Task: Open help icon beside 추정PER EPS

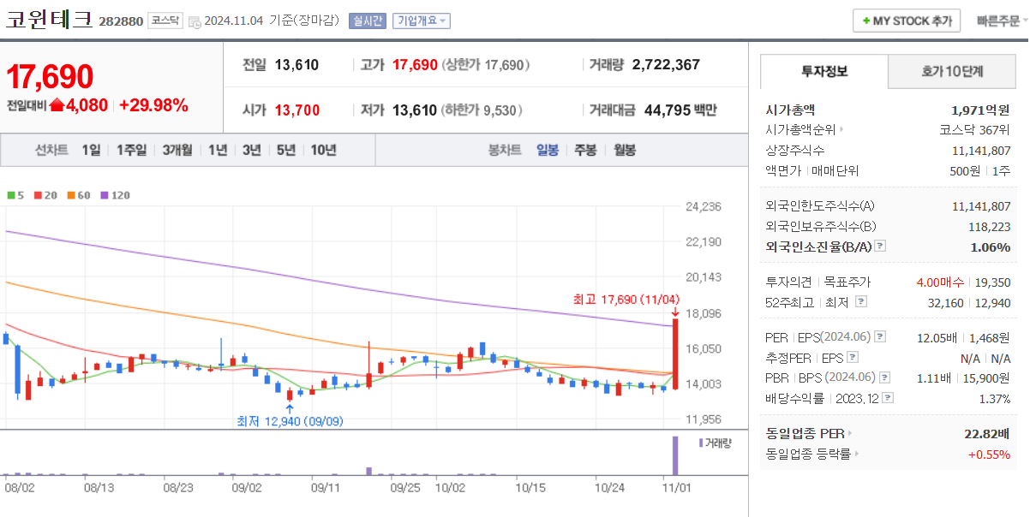Action: 853,358
